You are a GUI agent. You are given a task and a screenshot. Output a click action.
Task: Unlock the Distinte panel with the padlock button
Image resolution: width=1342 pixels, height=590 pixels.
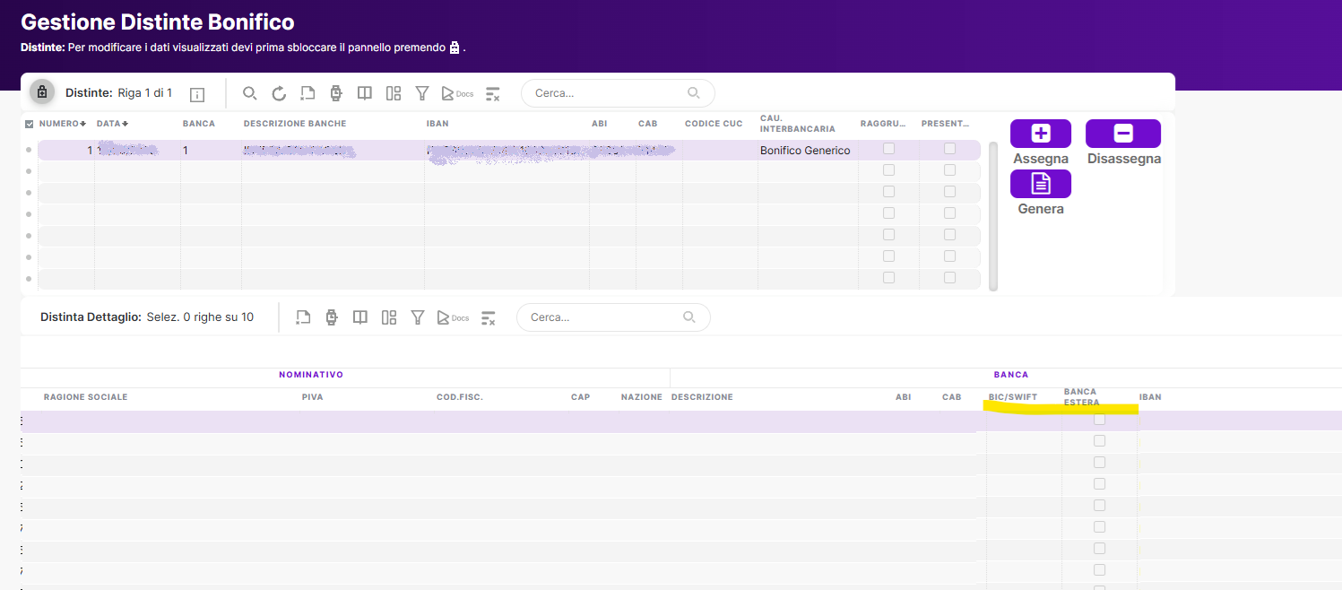tap(42, 91)
